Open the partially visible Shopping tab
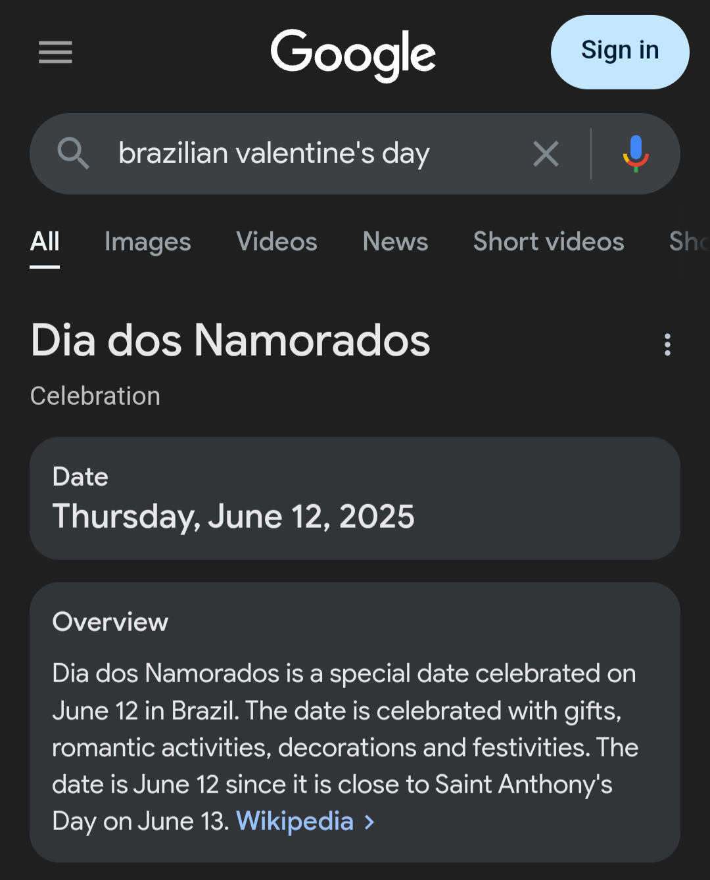The width and height of the screenshot is (710, 880). (x=689, y=242)
